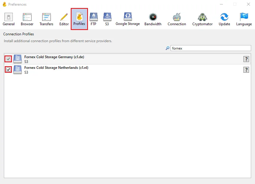Viewport: 255px width, 184px height.
Task: Open the General preferences pane
Action: [9, 19]
